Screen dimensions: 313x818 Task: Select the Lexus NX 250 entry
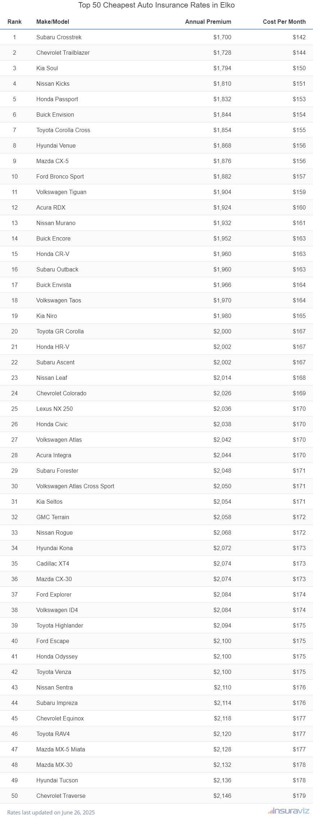click(54, 409)
